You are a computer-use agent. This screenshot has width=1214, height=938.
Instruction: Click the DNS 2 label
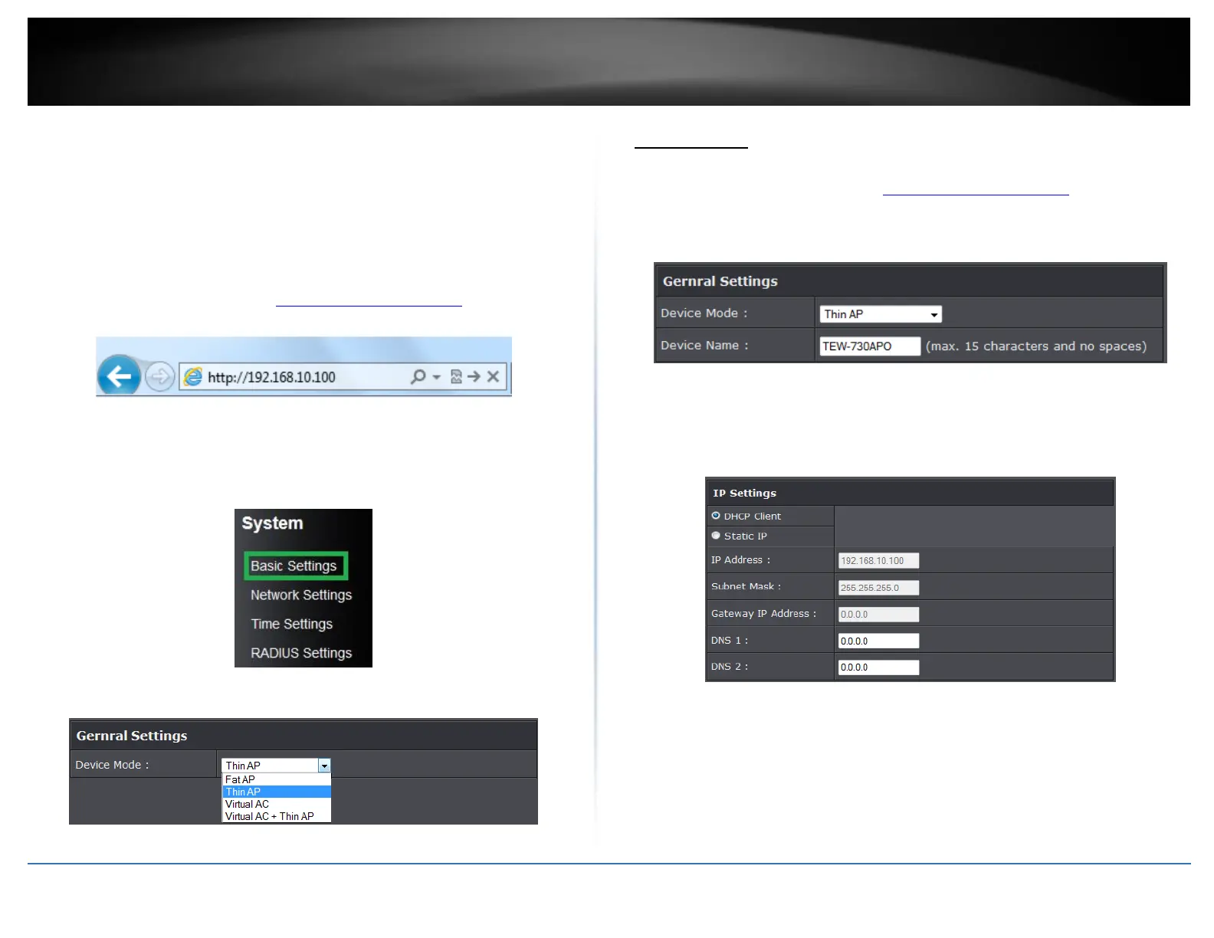pyautogui.click(x=729, y=667)
